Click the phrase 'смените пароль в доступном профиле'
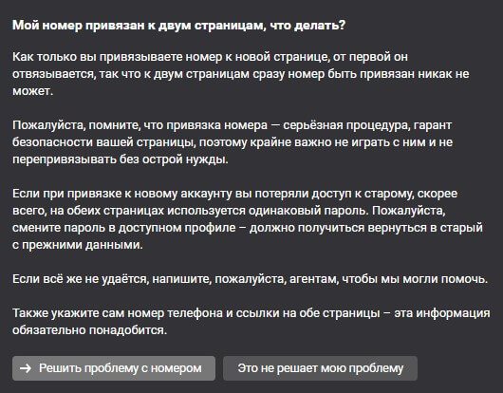 click(123, 228)
